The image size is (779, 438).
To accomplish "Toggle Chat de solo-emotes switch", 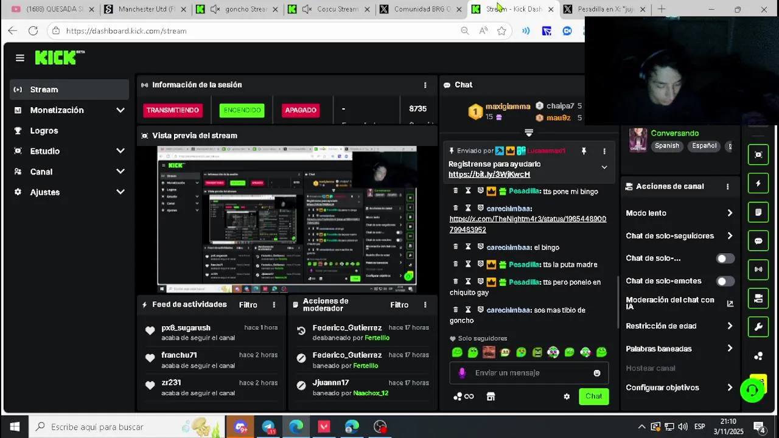I will (724, 281).
